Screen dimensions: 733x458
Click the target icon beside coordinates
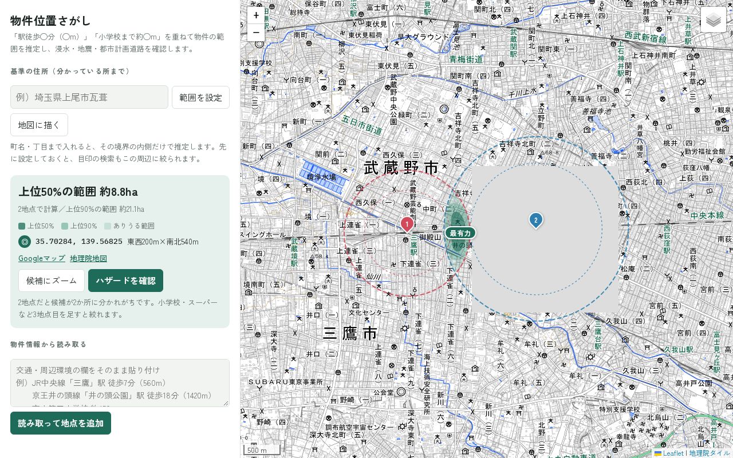point(25,242)
